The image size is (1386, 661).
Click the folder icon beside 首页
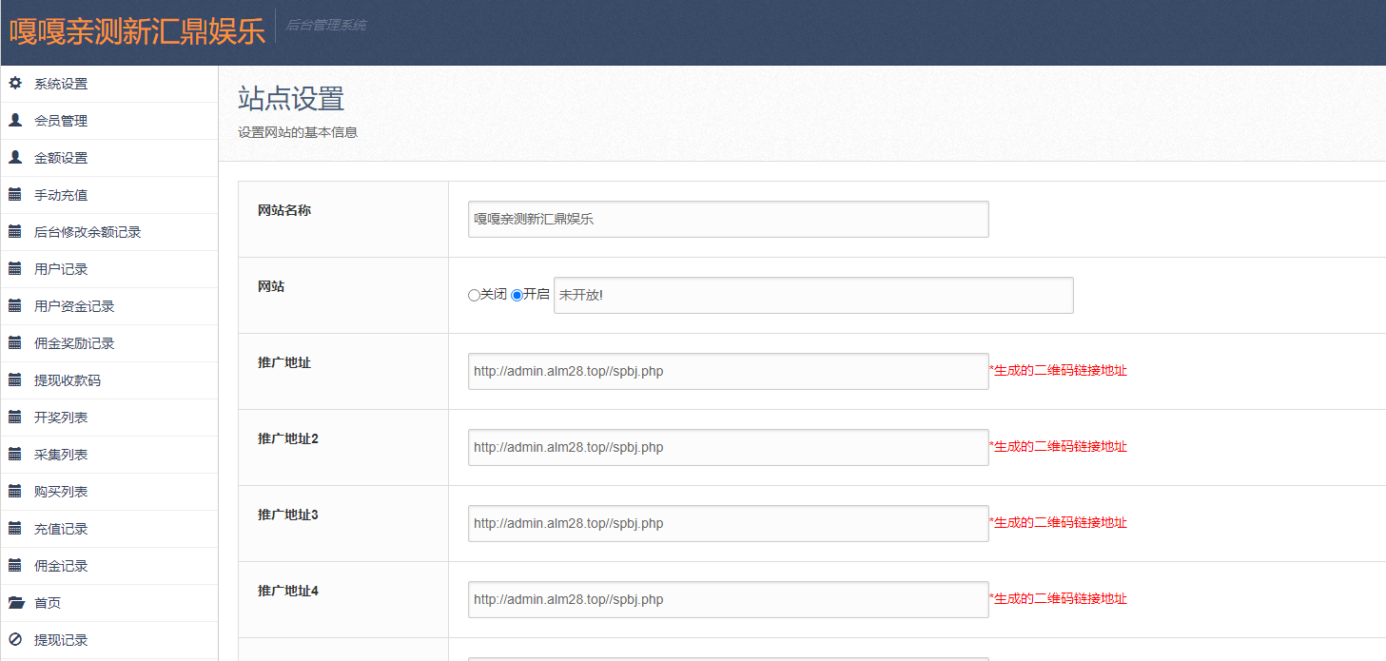[x=15, y=603]
